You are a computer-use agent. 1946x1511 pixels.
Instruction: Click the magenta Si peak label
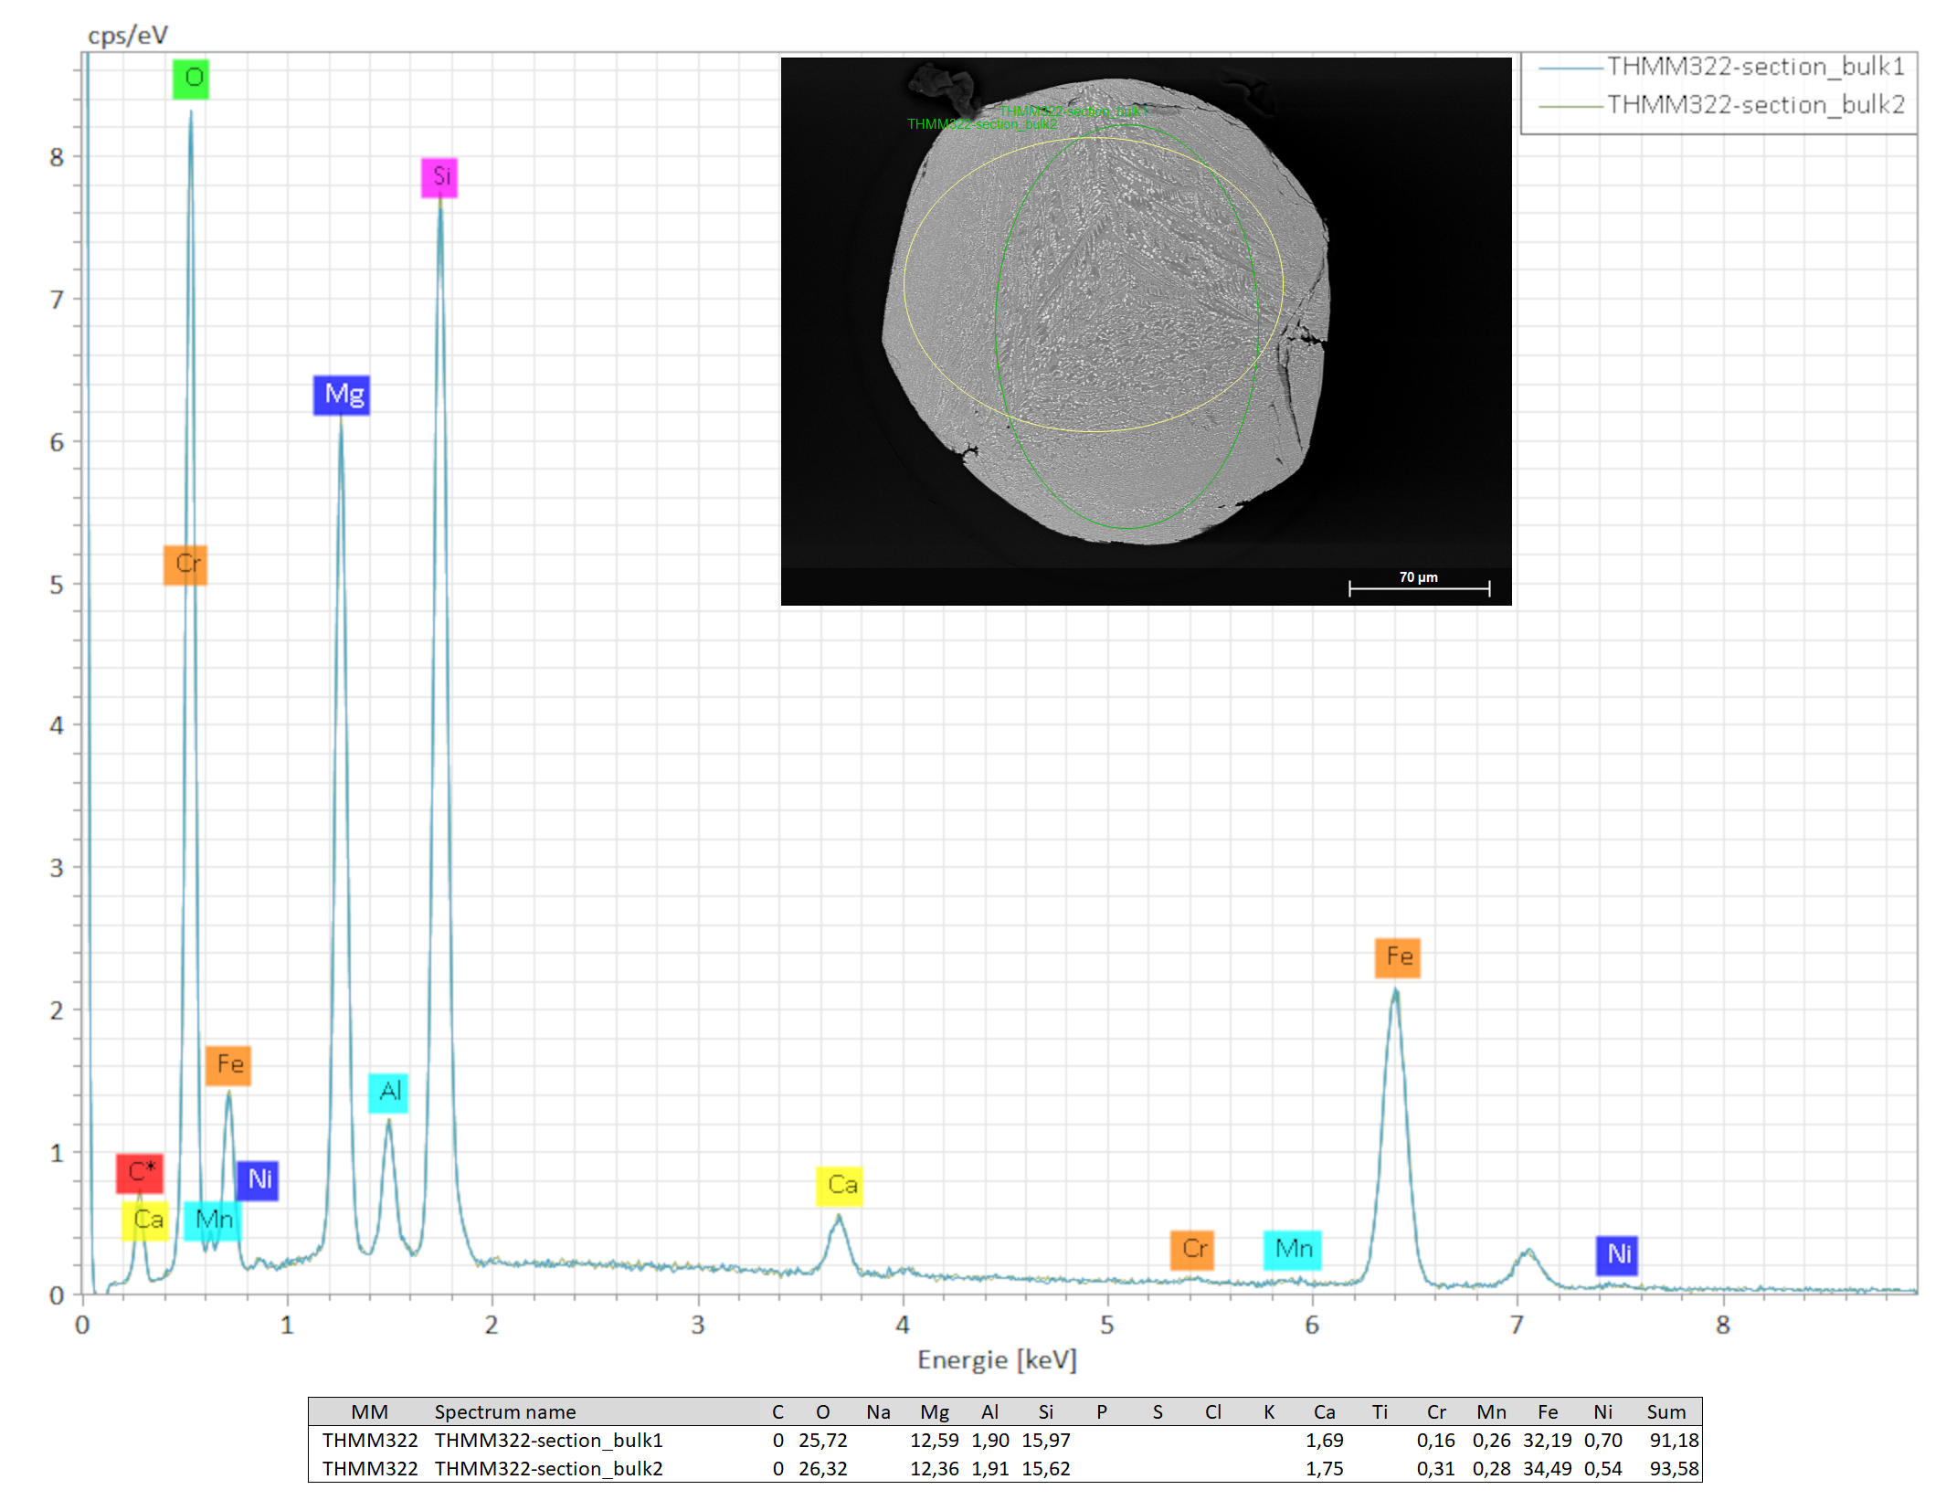(439, 177)
